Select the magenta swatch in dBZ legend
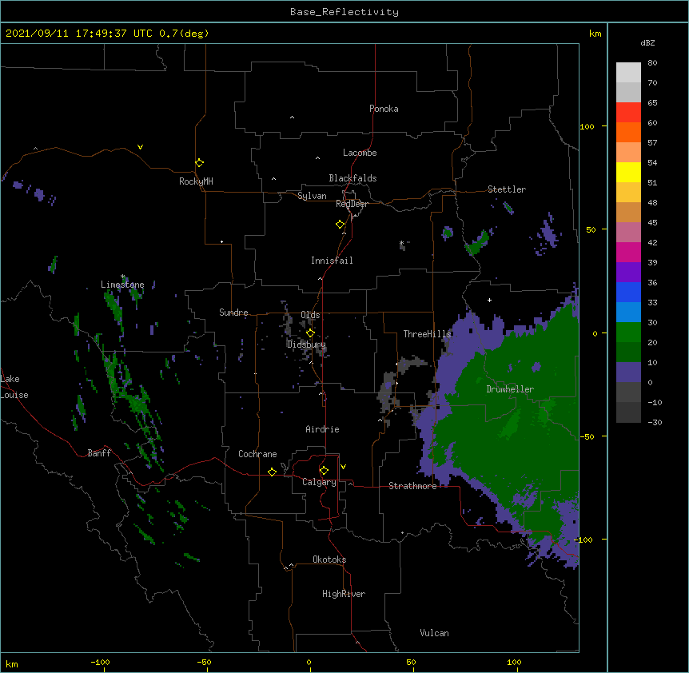 [x=628, y=252]
